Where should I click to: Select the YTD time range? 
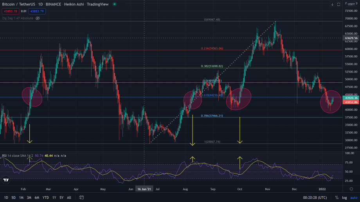pyautogui.click(x=46, y=197)
